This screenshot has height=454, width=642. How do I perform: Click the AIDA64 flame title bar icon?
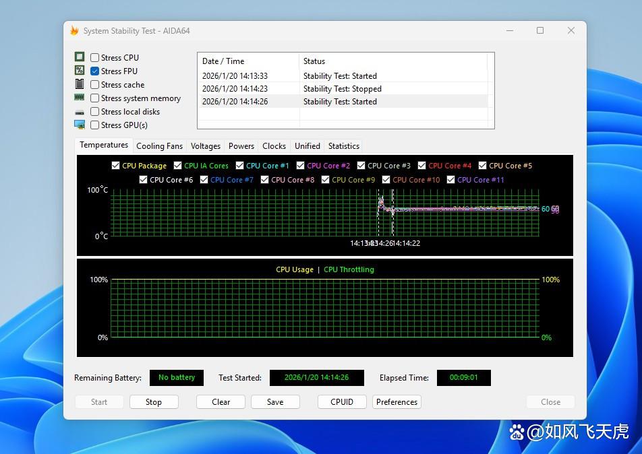[74, 31]
